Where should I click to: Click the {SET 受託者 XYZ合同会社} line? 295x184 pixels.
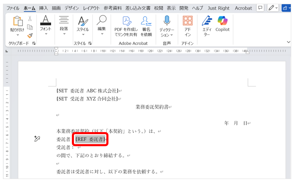point(87,98)
